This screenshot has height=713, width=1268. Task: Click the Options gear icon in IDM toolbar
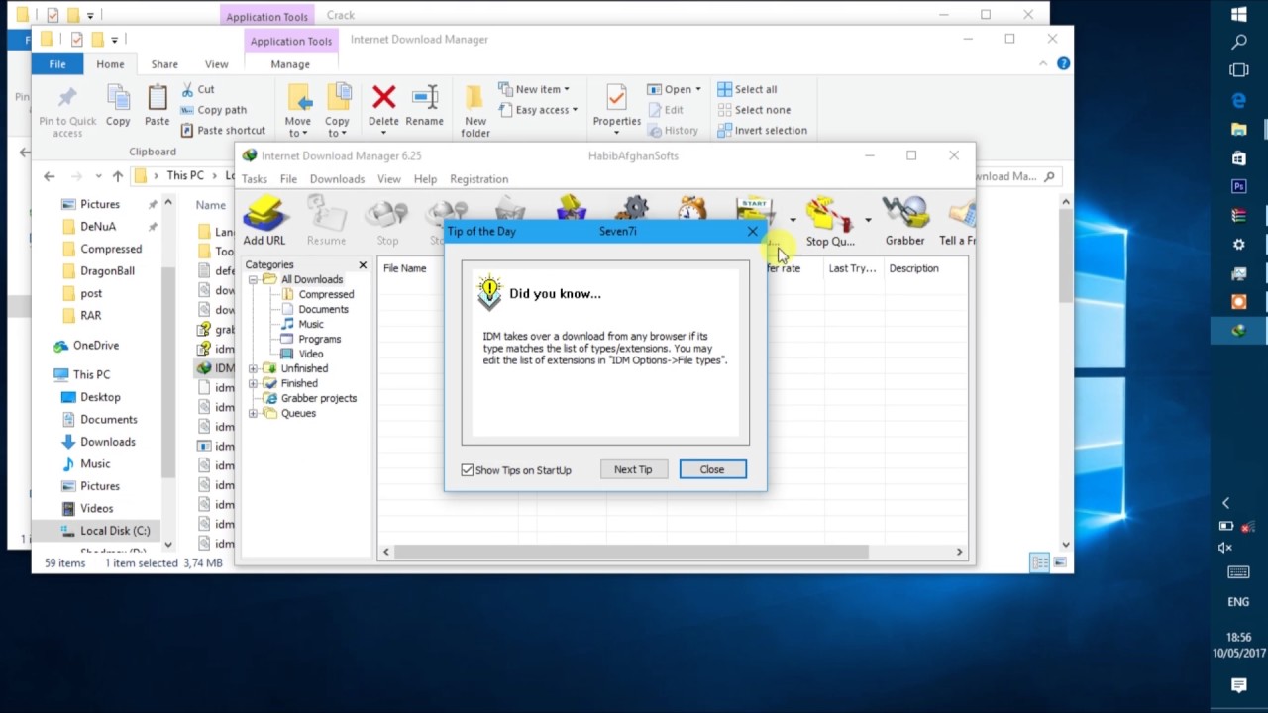632,209
